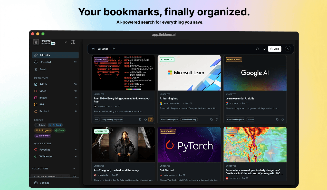The height and width of the screenshot is (190, 327).
Task: Switch to the Video media type
Action: click(x=43, y=91)
